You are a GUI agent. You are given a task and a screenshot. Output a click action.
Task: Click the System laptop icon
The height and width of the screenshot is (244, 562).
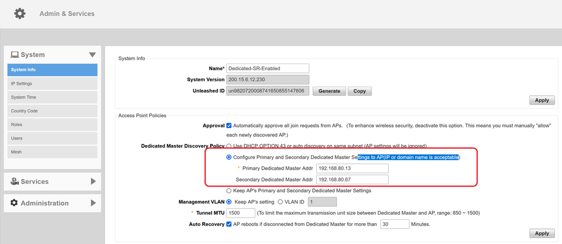pos(15,55)
